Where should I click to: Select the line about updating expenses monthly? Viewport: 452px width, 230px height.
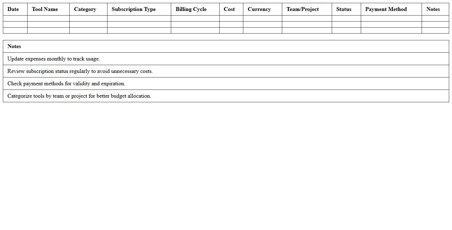point(54,59)
